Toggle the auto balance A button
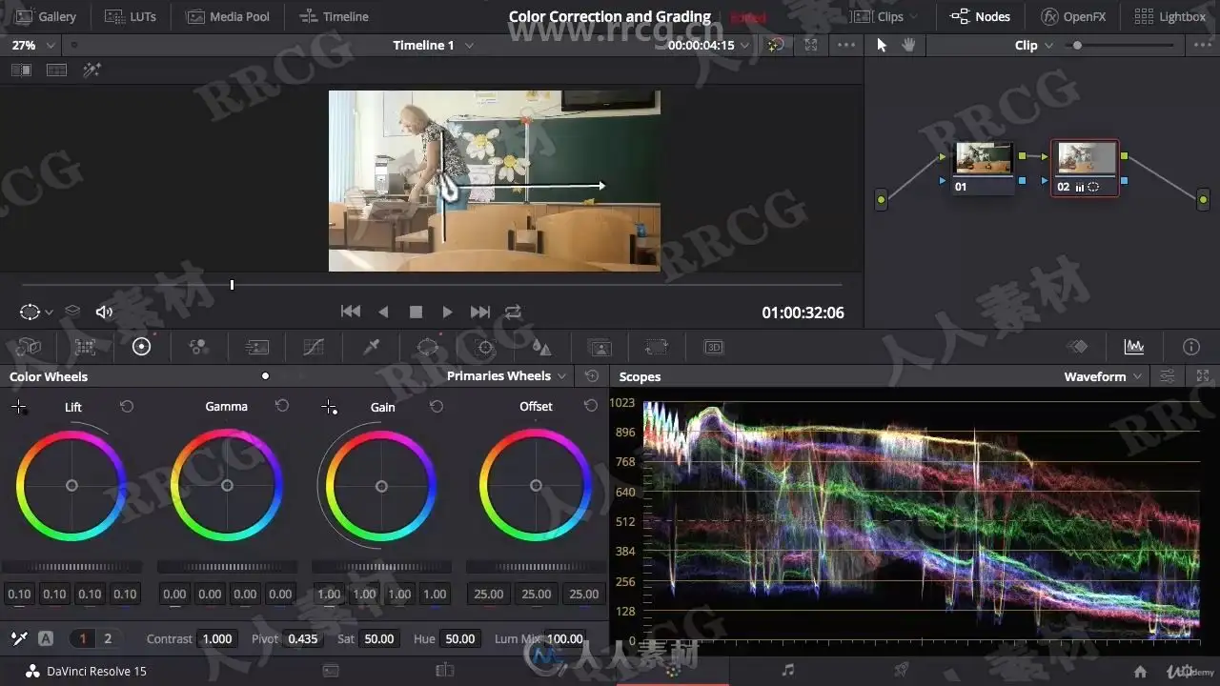Screen dimensions: 1220x686 (45, 638)
